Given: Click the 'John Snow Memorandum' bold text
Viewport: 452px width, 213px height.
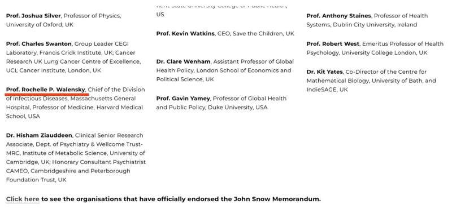Looking at the screenshot, I should tap(277, 199).
